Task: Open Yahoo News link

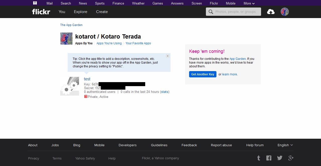Action: pos(83,3)
